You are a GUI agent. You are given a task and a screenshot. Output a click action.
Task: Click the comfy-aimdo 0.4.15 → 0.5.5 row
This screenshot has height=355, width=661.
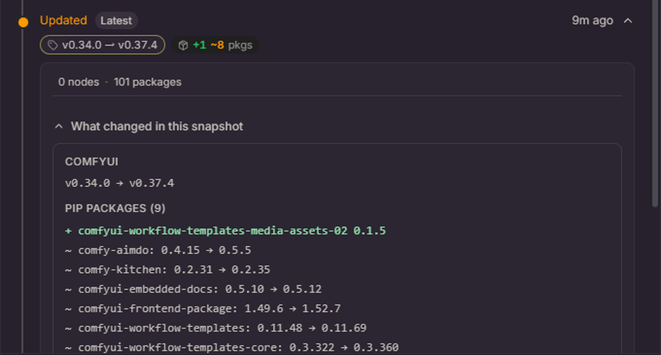[158, 250]
